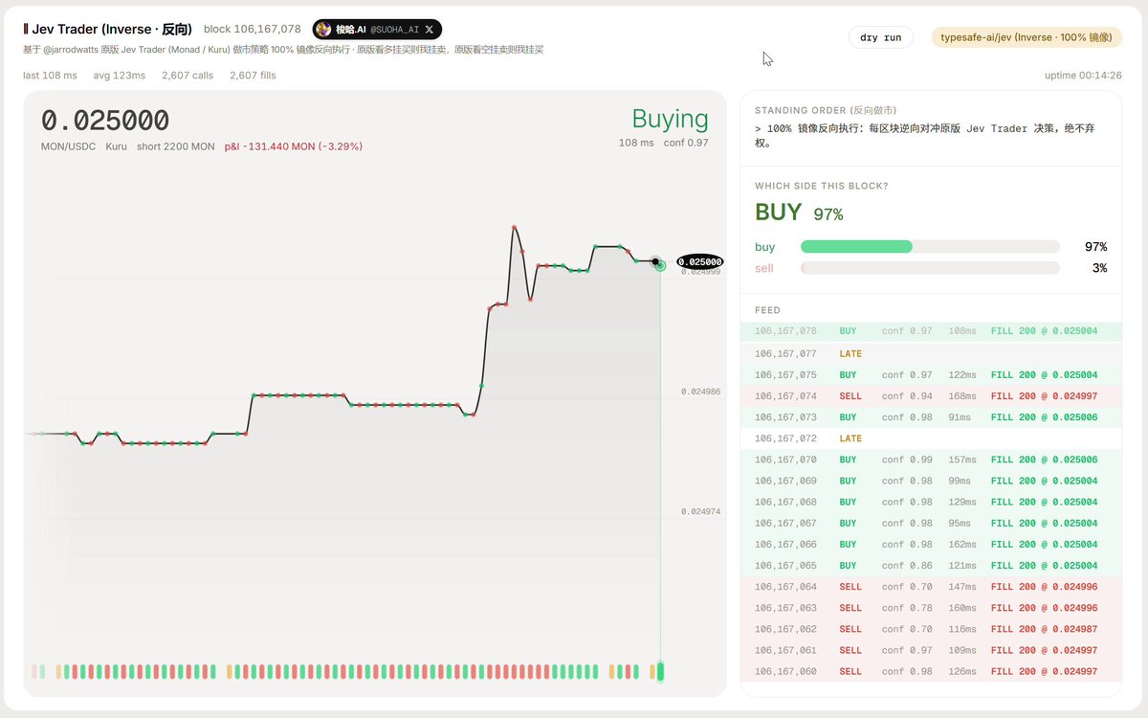Click the "3%" value beside sell bar
This screenshot has width=1148, height=718.
[x=1099, y=268]
